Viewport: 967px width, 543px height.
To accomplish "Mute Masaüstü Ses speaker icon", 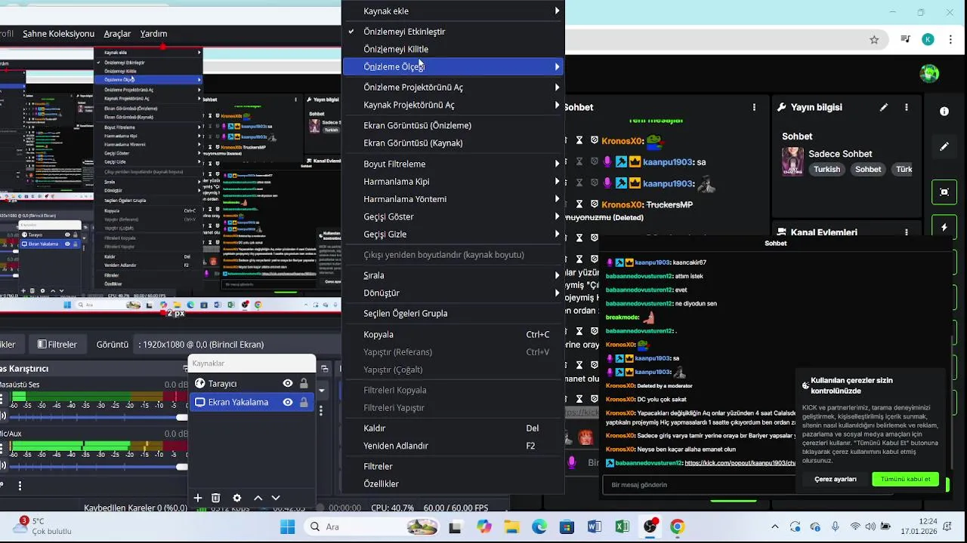I will click(2, 416).
